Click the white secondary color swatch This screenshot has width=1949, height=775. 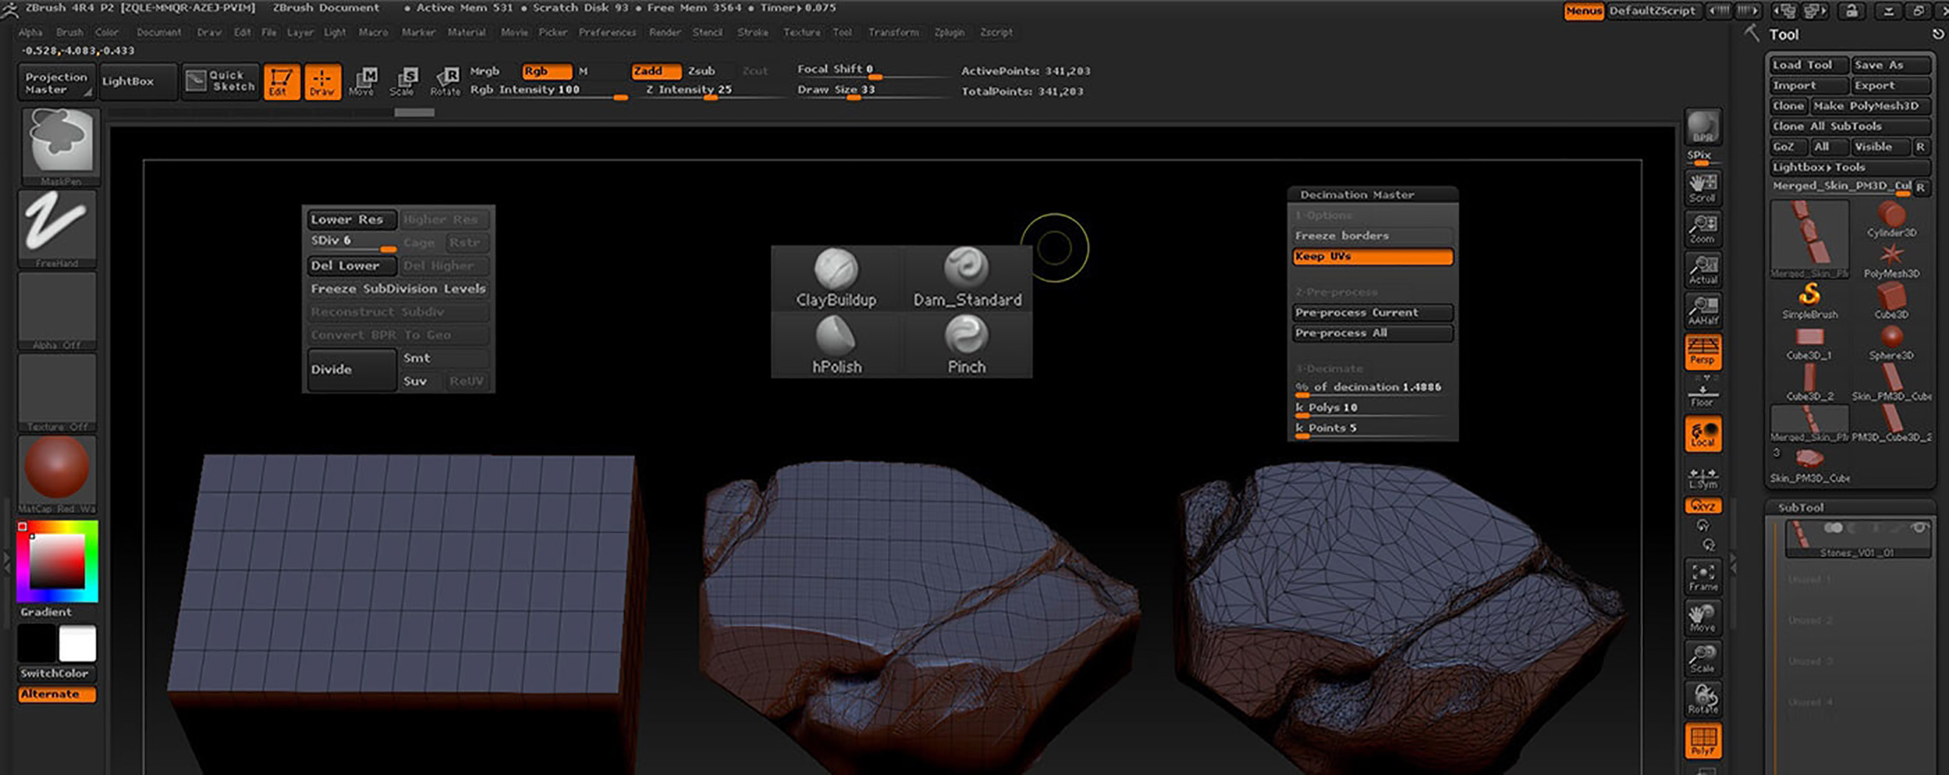click(77, 644)
